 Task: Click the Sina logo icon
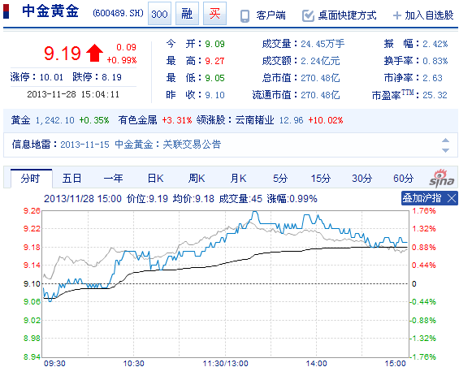point(441,178)
